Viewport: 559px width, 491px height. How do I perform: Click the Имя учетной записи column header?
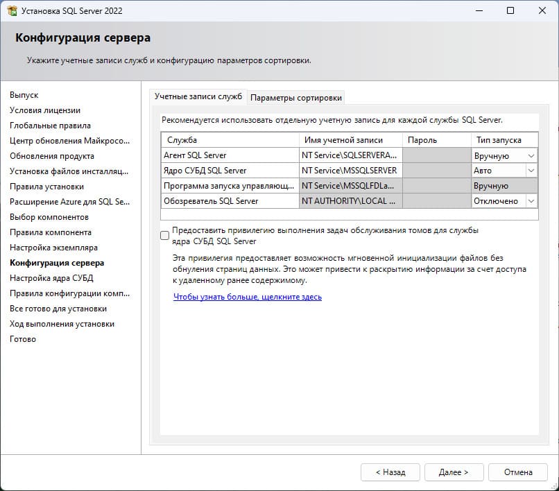click(351, 140)
